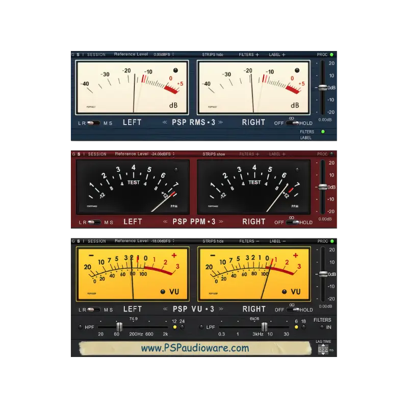The image size is (408, 408).
Task: Collapse FILTERS − in PSP VU header
Action: point(249,241)
